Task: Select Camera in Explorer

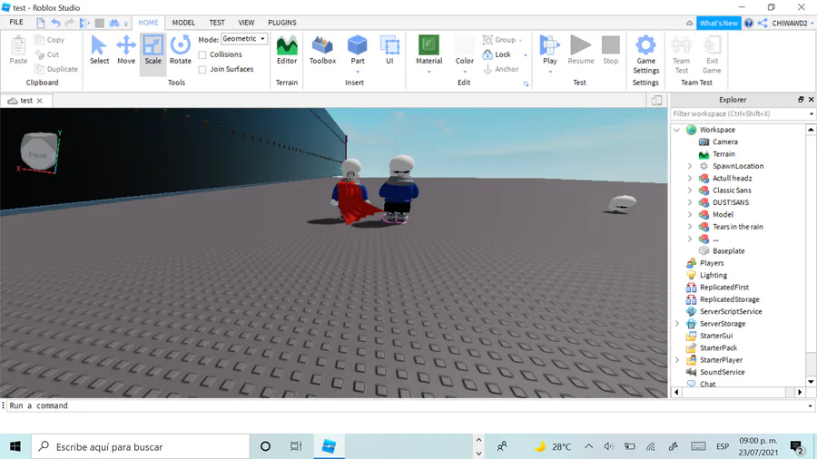Action: [724, 142]
